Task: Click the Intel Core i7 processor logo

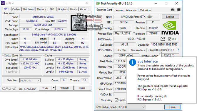Action: pos(79,23)
